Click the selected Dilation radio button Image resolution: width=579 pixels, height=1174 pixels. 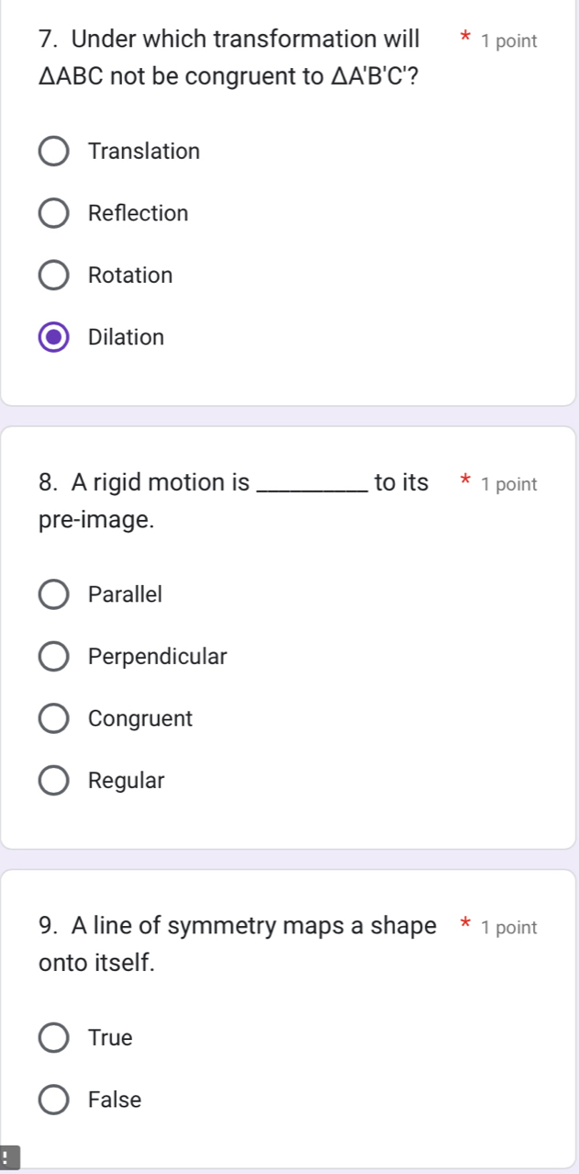54,338
